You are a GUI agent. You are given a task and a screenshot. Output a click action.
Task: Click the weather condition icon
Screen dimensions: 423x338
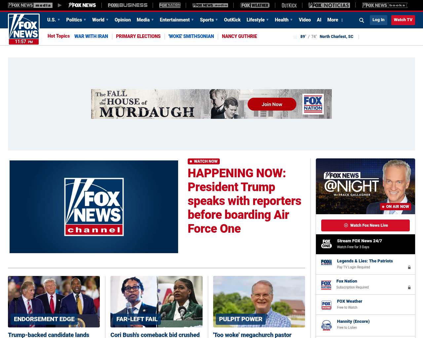[295, 37]
